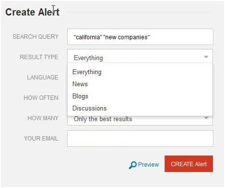
Task: Open the Preview text link
Action: point(148,165)
